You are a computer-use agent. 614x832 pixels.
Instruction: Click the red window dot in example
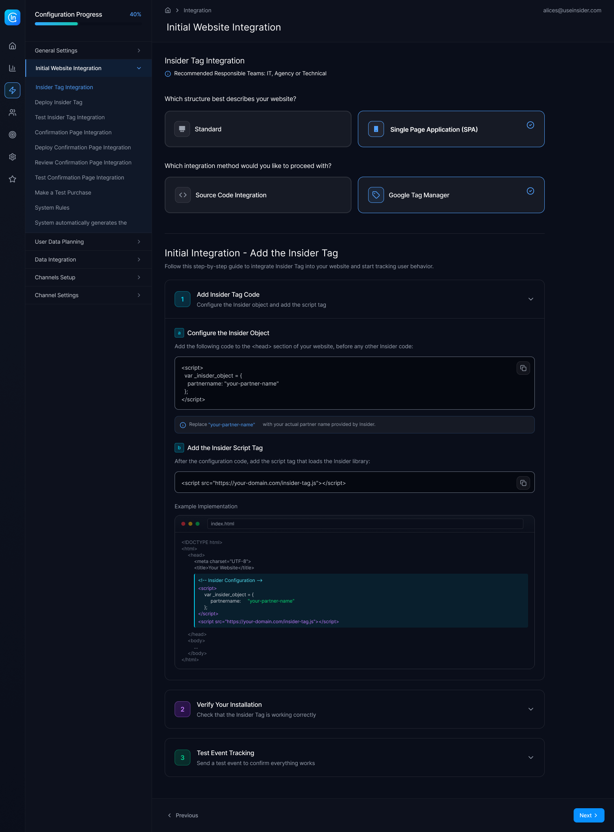click(183, 524)
